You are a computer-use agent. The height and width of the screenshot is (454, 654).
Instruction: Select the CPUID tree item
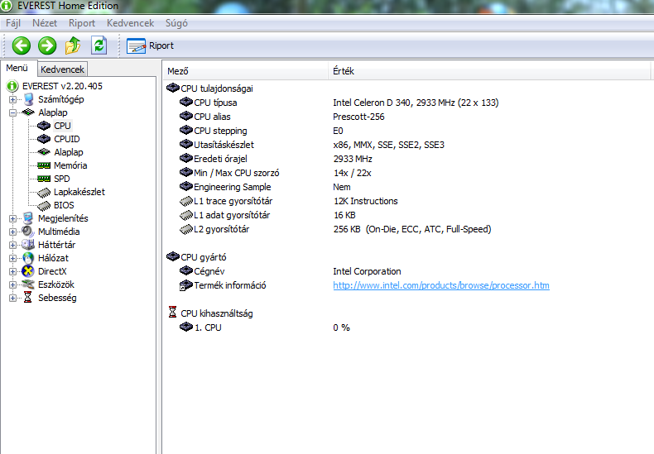[67, 139]
